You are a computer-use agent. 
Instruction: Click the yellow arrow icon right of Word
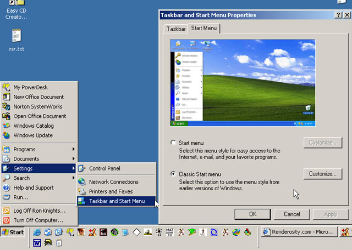click(48, 243)
